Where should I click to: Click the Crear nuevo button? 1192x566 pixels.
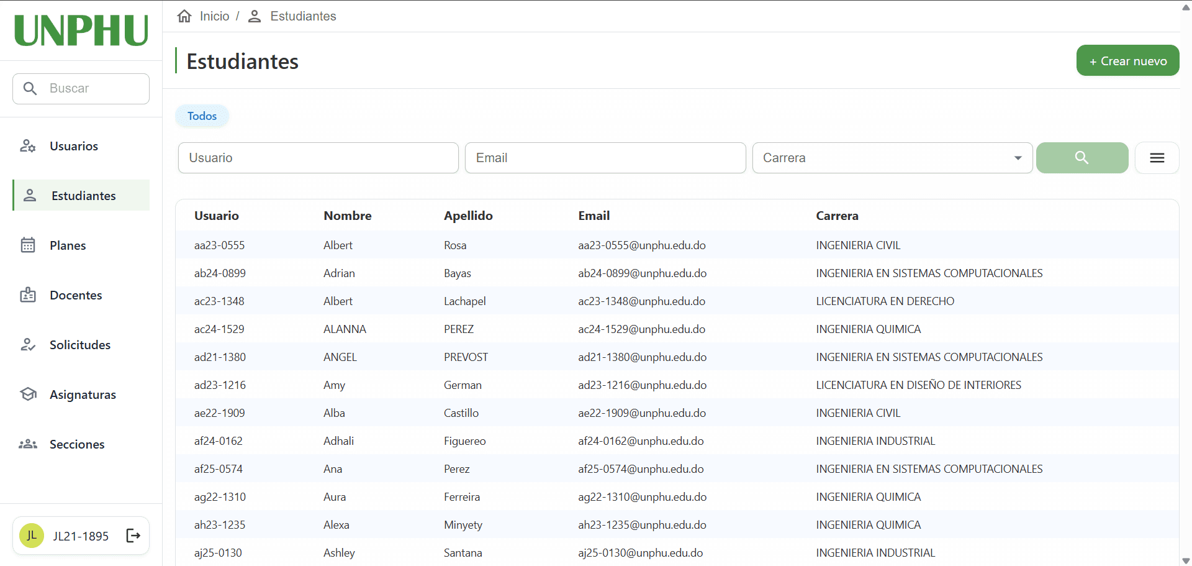(1128, 61)
